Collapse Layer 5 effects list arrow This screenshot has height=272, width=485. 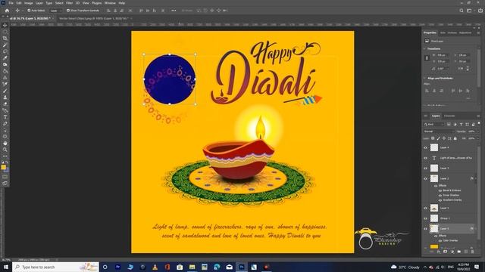(476, 229)
